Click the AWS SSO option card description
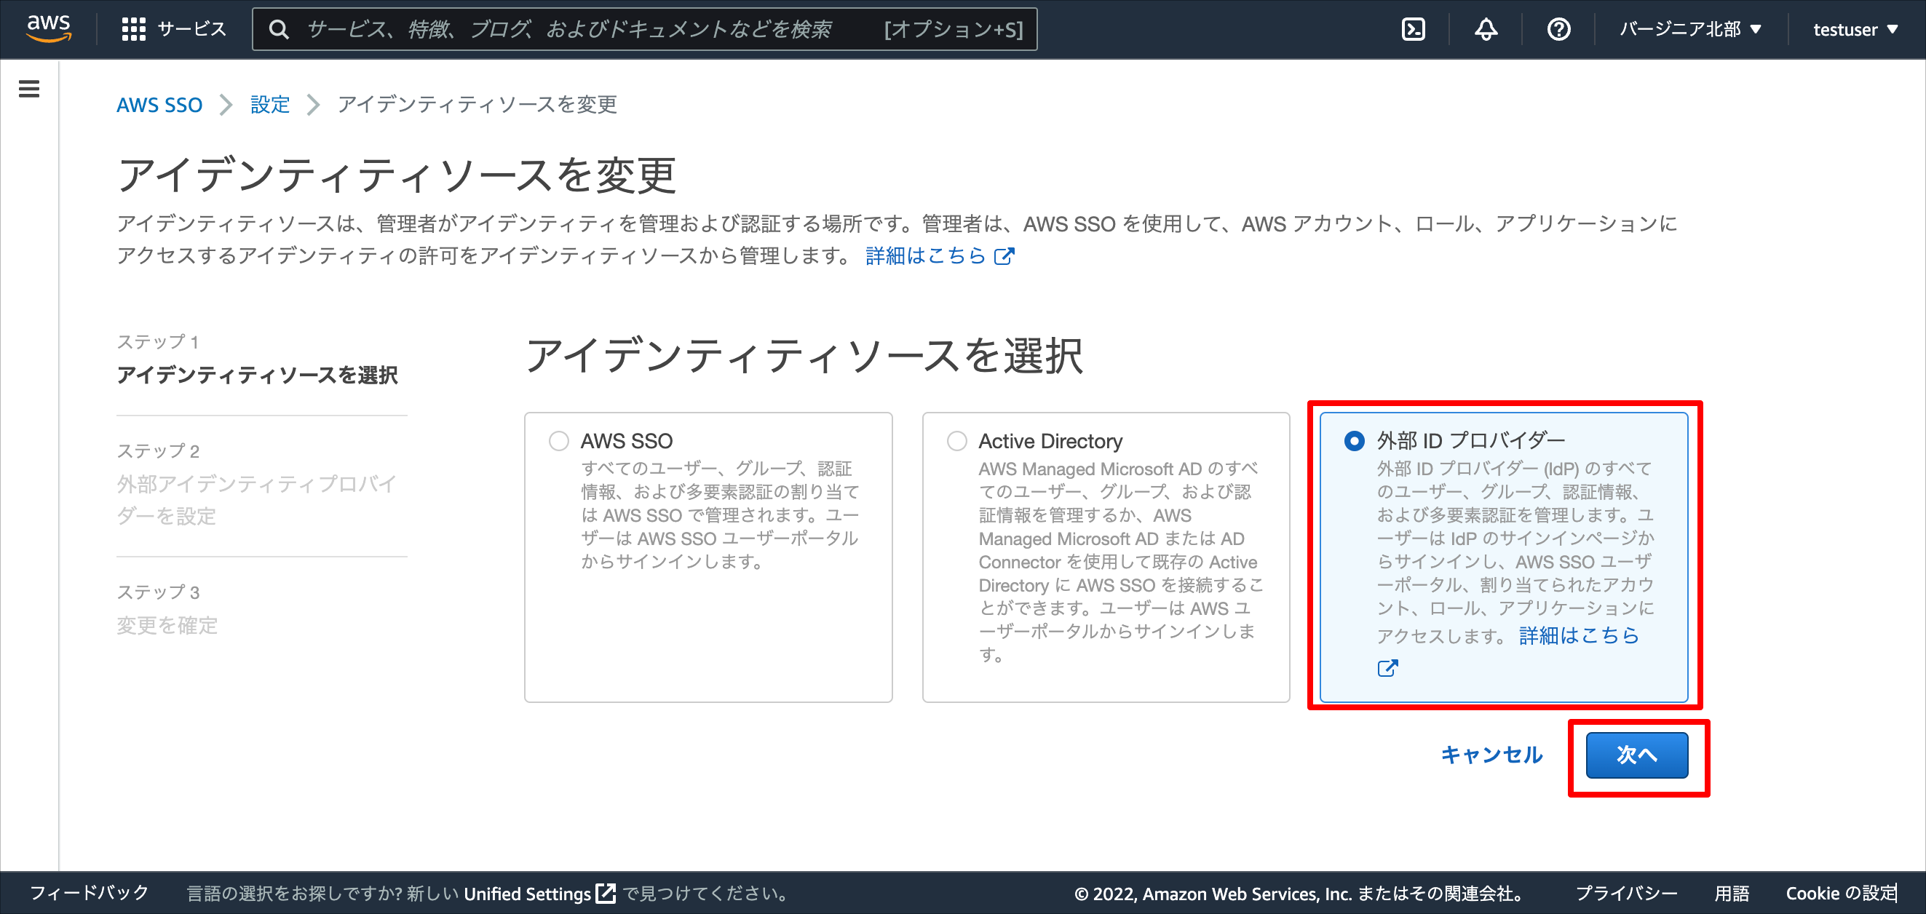This screenshot has height=914, width=1926. pos(720,515)
